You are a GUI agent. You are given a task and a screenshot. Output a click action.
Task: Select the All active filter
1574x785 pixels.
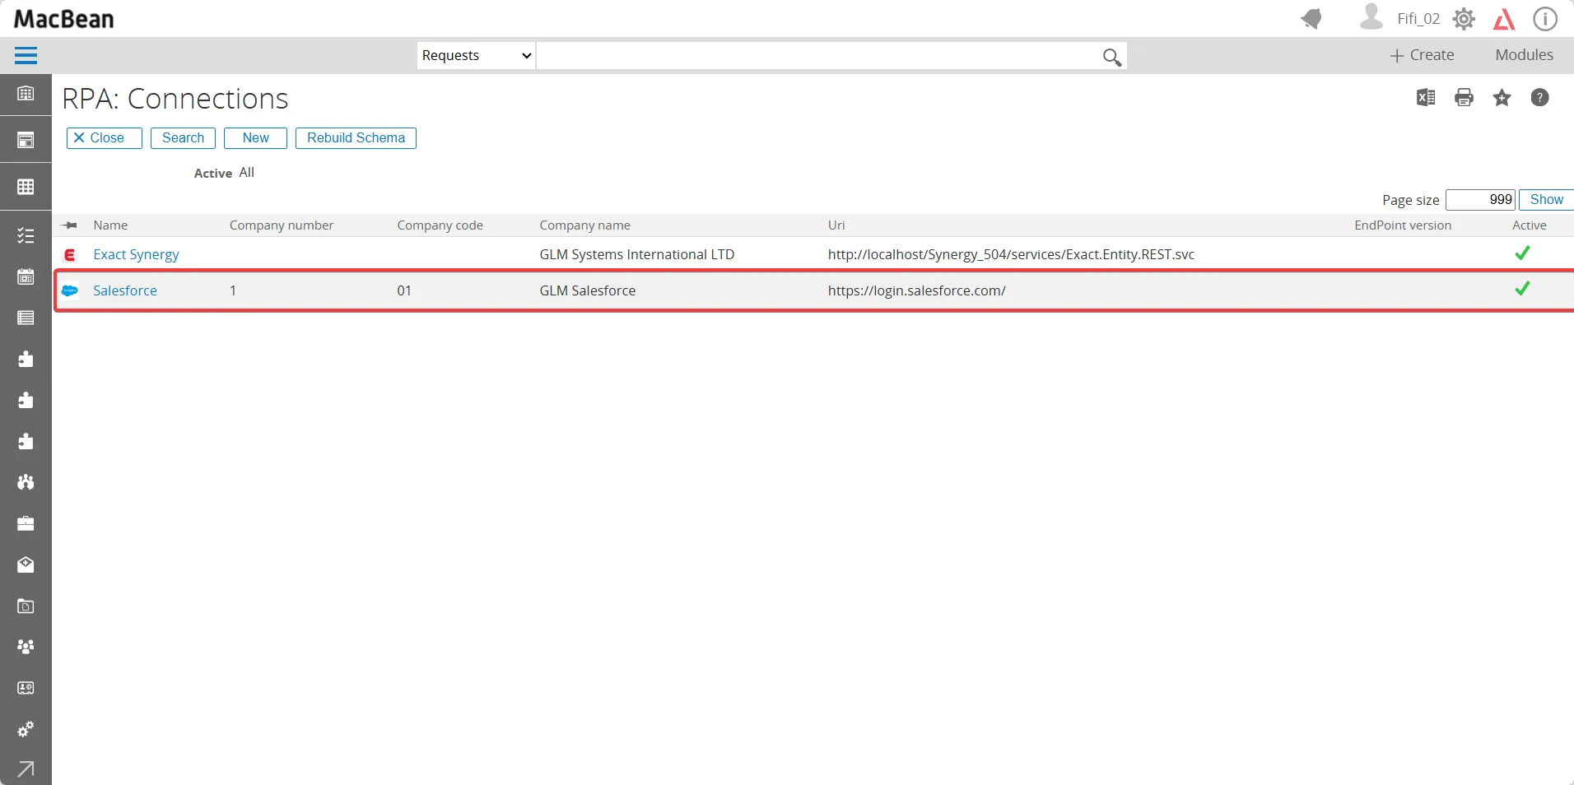[247, 173]
